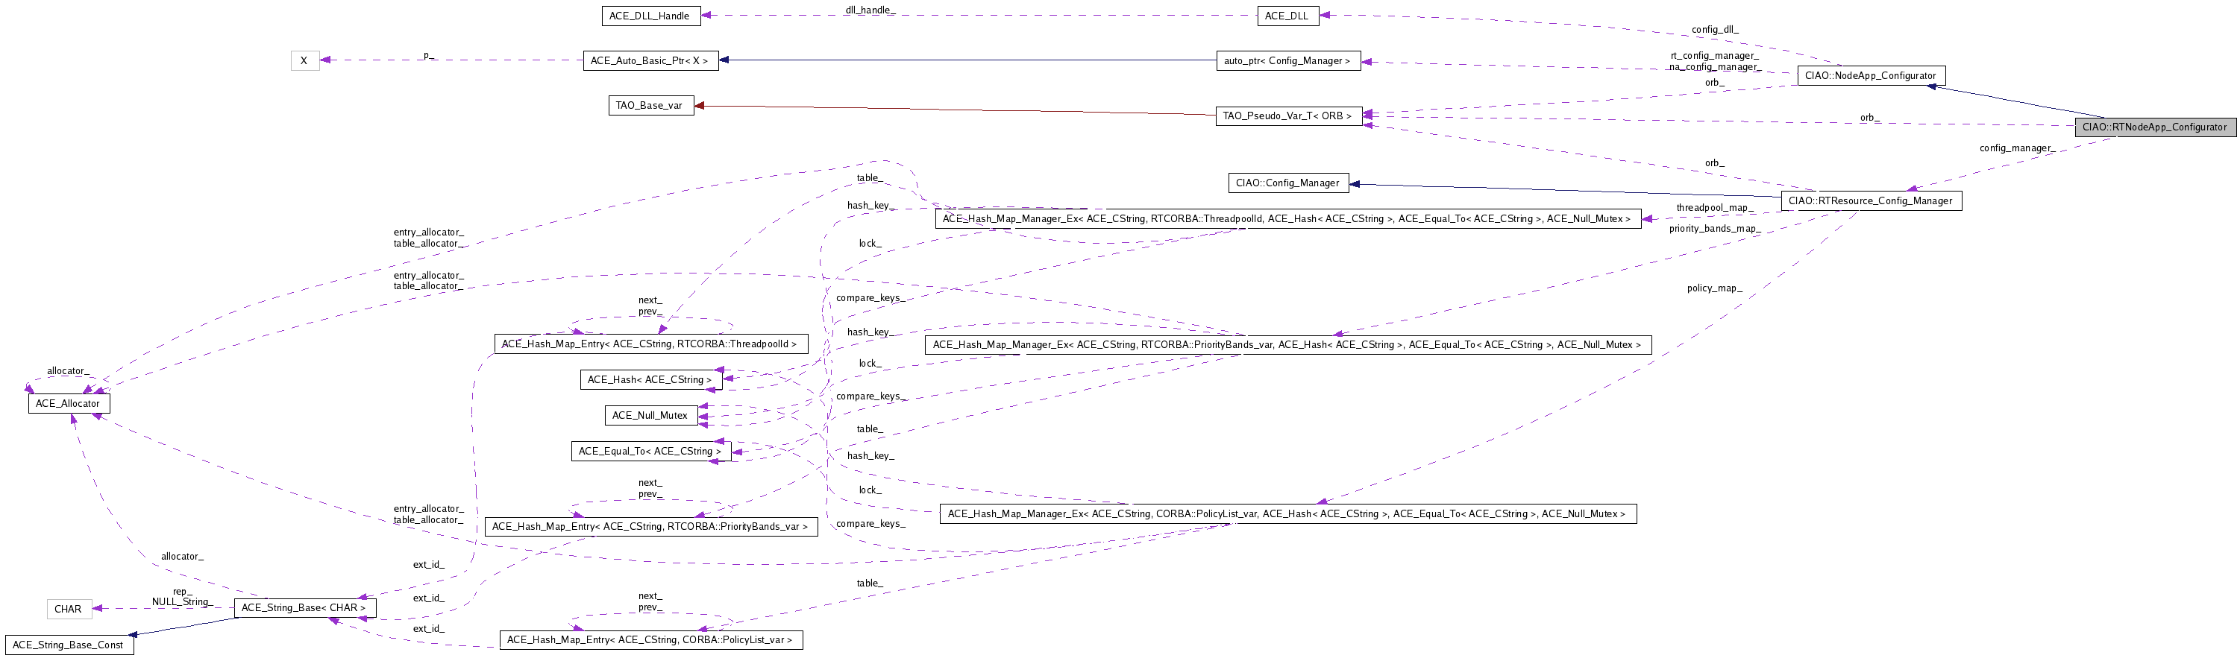Click the auto_ptr< Config_Manager > node
This screenshot has height=661, width=2240.
(x=1287, y=61)
